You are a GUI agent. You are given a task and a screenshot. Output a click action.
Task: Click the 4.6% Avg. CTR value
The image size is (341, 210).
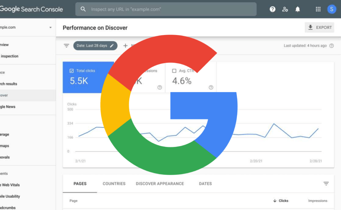tap(182, 81)
